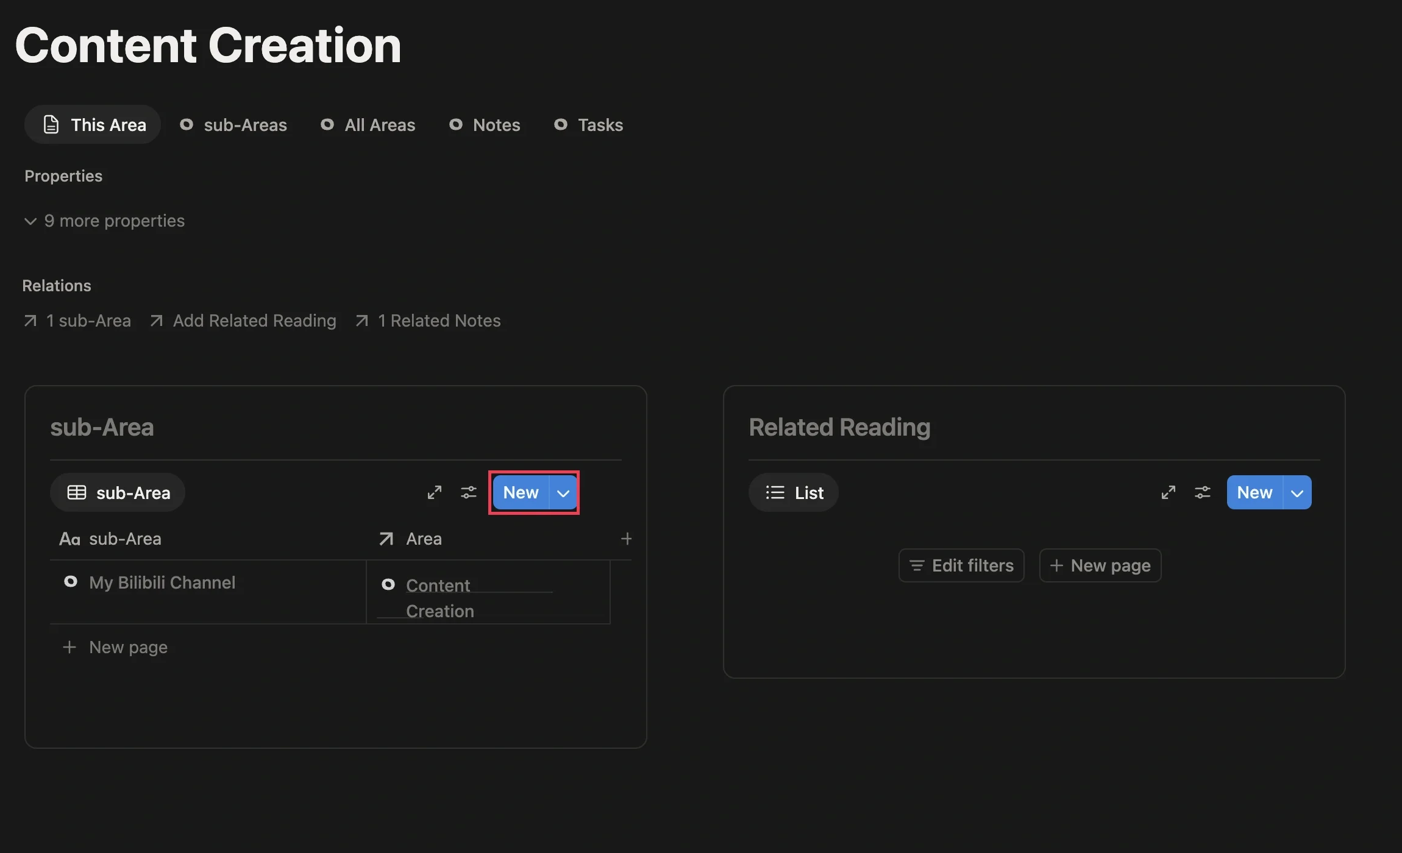1402x853 pixels.
Task: Open 1 Related Notes relation
Action: click(428, 320)
